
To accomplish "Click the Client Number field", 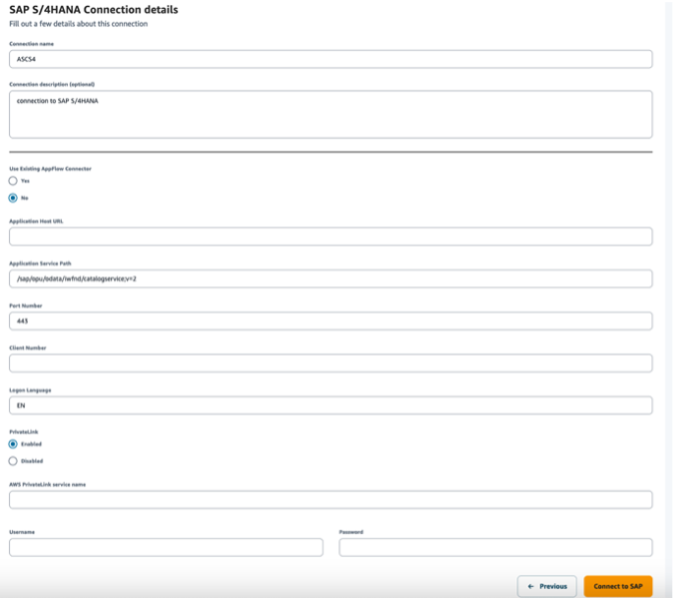I will pos(331,363).
